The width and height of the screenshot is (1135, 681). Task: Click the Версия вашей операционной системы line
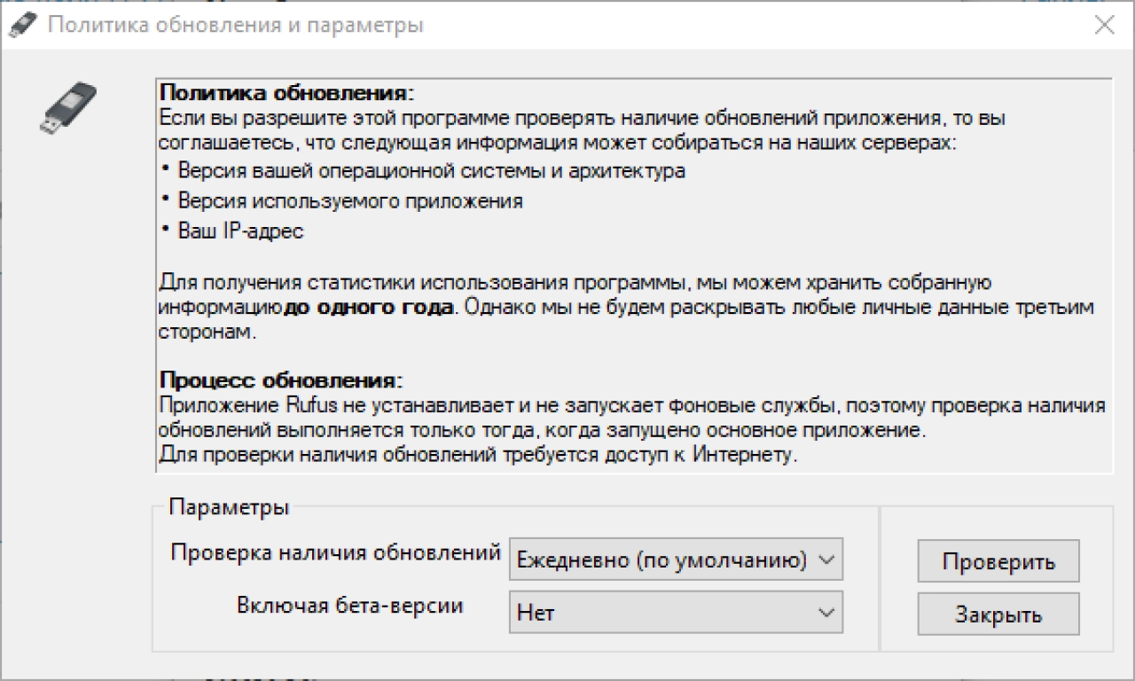423,171
